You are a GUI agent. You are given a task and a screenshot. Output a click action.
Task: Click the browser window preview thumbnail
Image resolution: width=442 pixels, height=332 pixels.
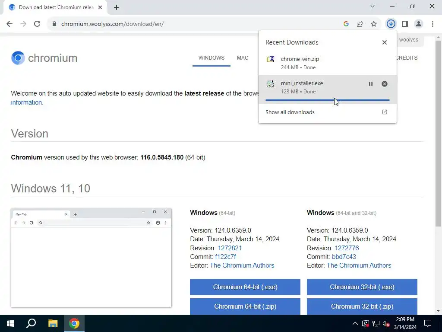click(91, 258)
